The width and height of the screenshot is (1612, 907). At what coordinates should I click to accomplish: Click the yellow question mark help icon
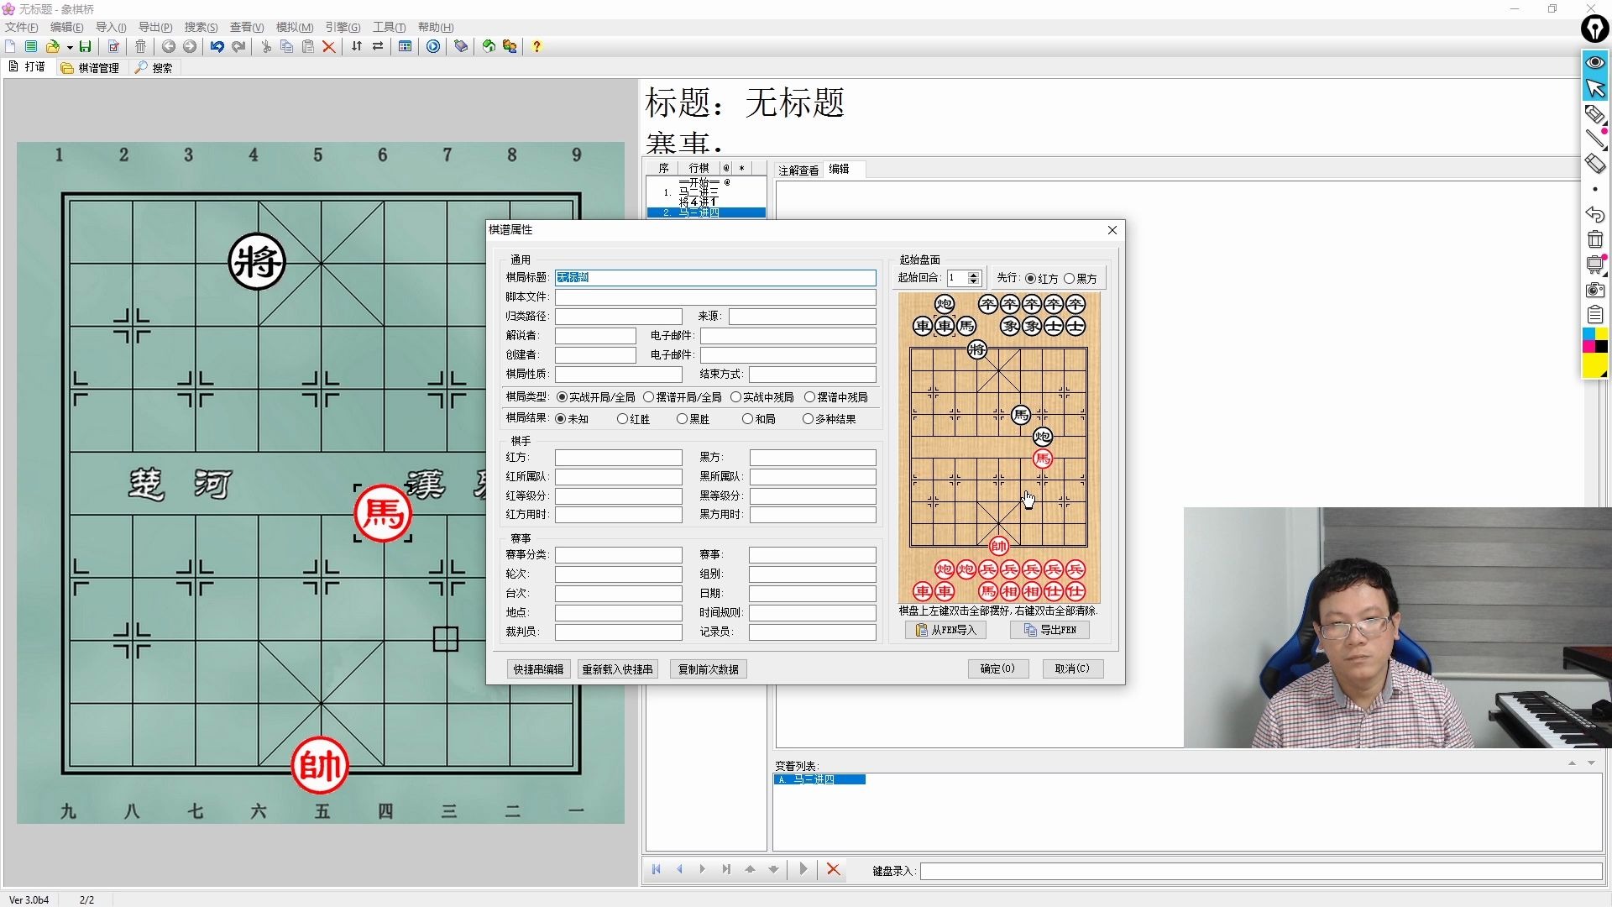[x=536, y=47]
